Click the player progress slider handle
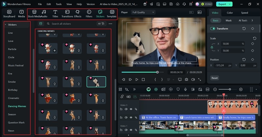The image size is (262, 137). 157,72
